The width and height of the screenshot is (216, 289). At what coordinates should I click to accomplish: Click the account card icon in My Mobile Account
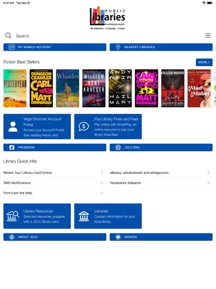12,47
